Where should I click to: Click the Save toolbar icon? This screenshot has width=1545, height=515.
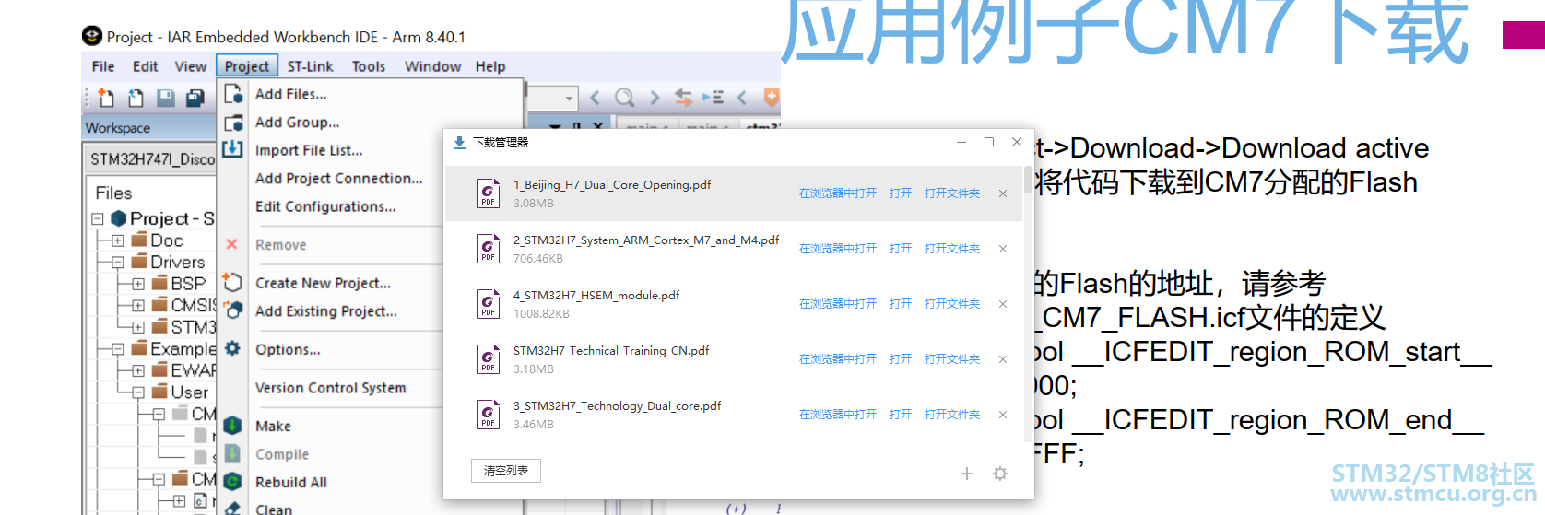click(165, 98)
